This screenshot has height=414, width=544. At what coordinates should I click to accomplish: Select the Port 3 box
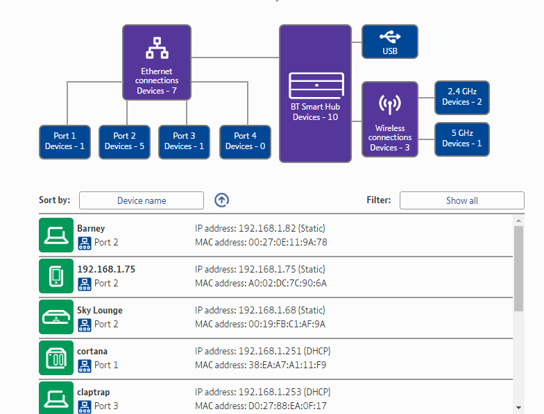184,141
